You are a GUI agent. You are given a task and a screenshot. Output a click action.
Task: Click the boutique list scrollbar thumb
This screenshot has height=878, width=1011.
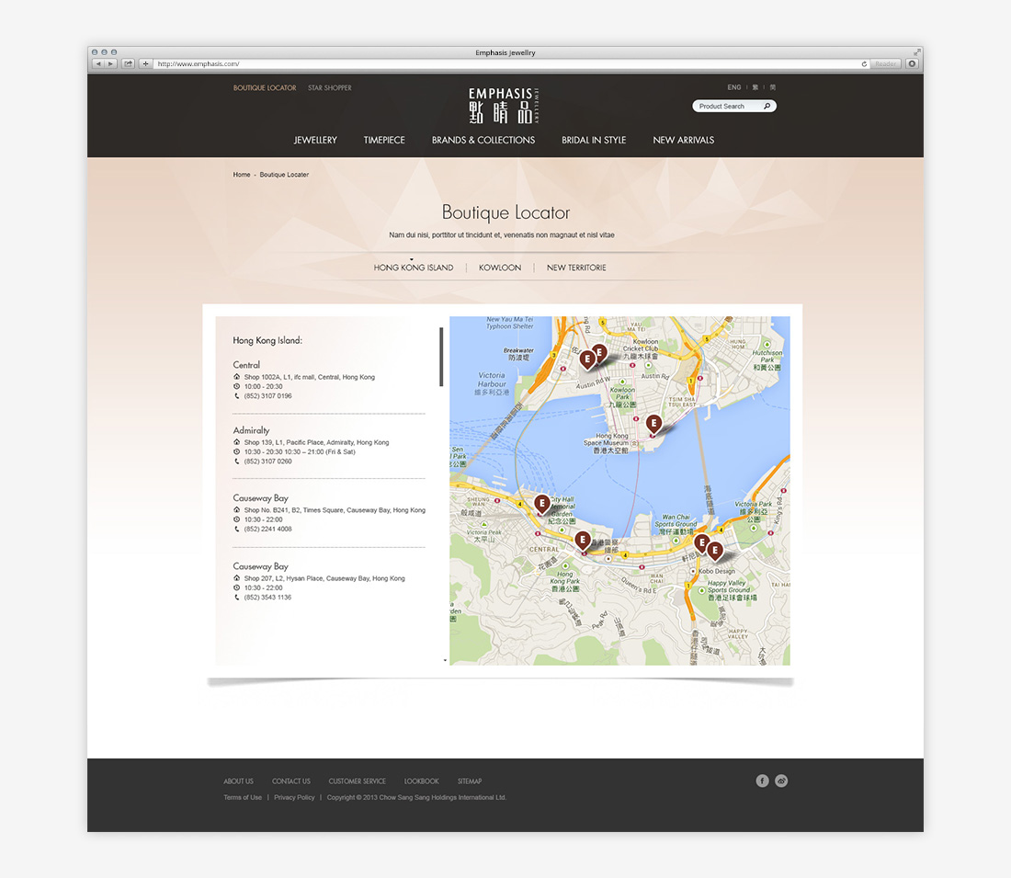(441, 357)
